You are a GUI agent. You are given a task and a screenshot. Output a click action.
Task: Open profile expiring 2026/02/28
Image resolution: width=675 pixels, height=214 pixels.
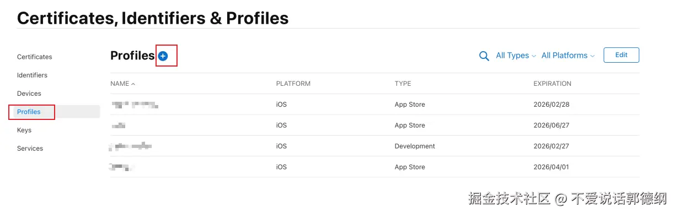click(x=374, y=105)
